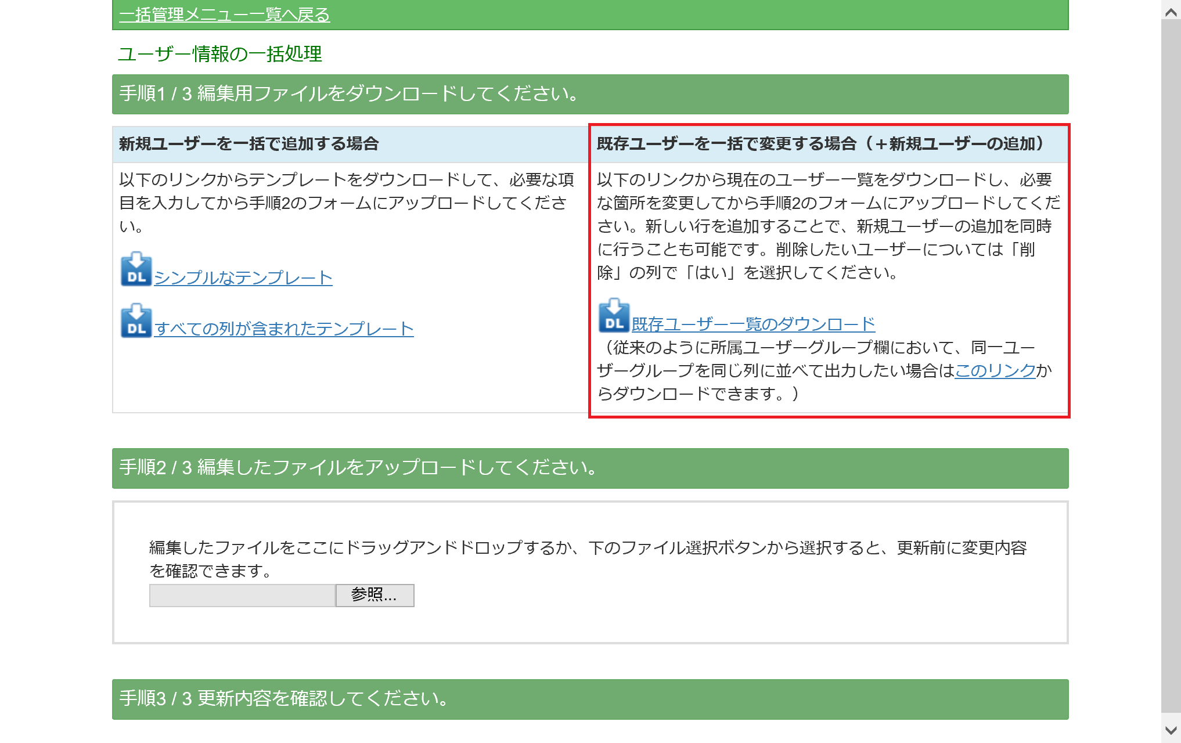
Task: Click DL icon beside すべての列が含まれたテンプレート
Action: [136, 321]
